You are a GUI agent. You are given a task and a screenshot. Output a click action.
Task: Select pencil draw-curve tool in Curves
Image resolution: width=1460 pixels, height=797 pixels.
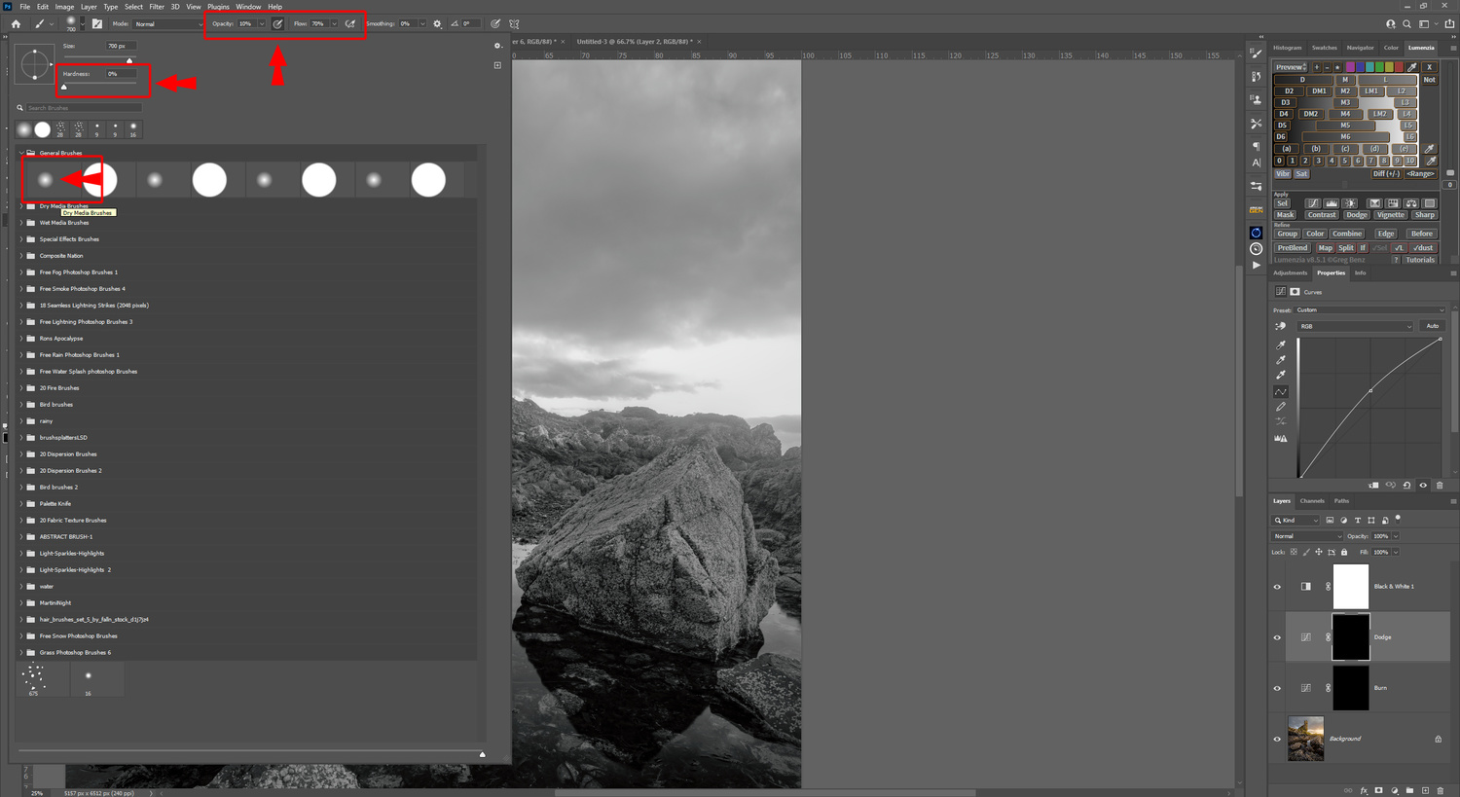[x=1281, y=407]
